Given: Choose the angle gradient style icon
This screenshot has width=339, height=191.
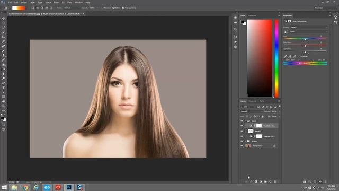Looking at the screenshot, I should [x=42, y=8].
